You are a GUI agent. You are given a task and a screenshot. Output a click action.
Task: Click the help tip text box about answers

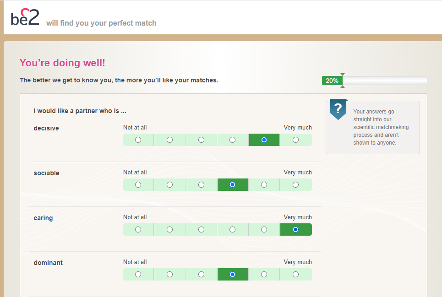(x=373, y=127)
